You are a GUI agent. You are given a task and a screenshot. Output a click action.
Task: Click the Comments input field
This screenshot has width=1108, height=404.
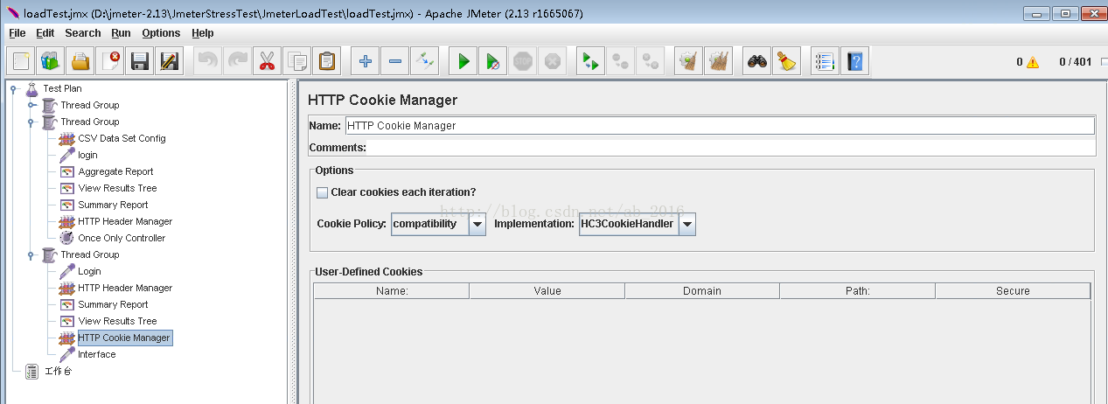click(x=731, y=148)
